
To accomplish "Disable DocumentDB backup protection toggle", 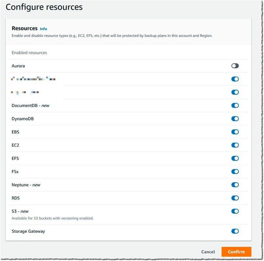I will pos(235,106).
